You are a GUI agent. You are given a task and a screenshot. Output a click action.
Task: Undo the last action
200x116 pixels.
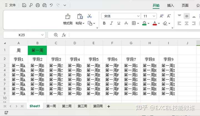(51, 5)
